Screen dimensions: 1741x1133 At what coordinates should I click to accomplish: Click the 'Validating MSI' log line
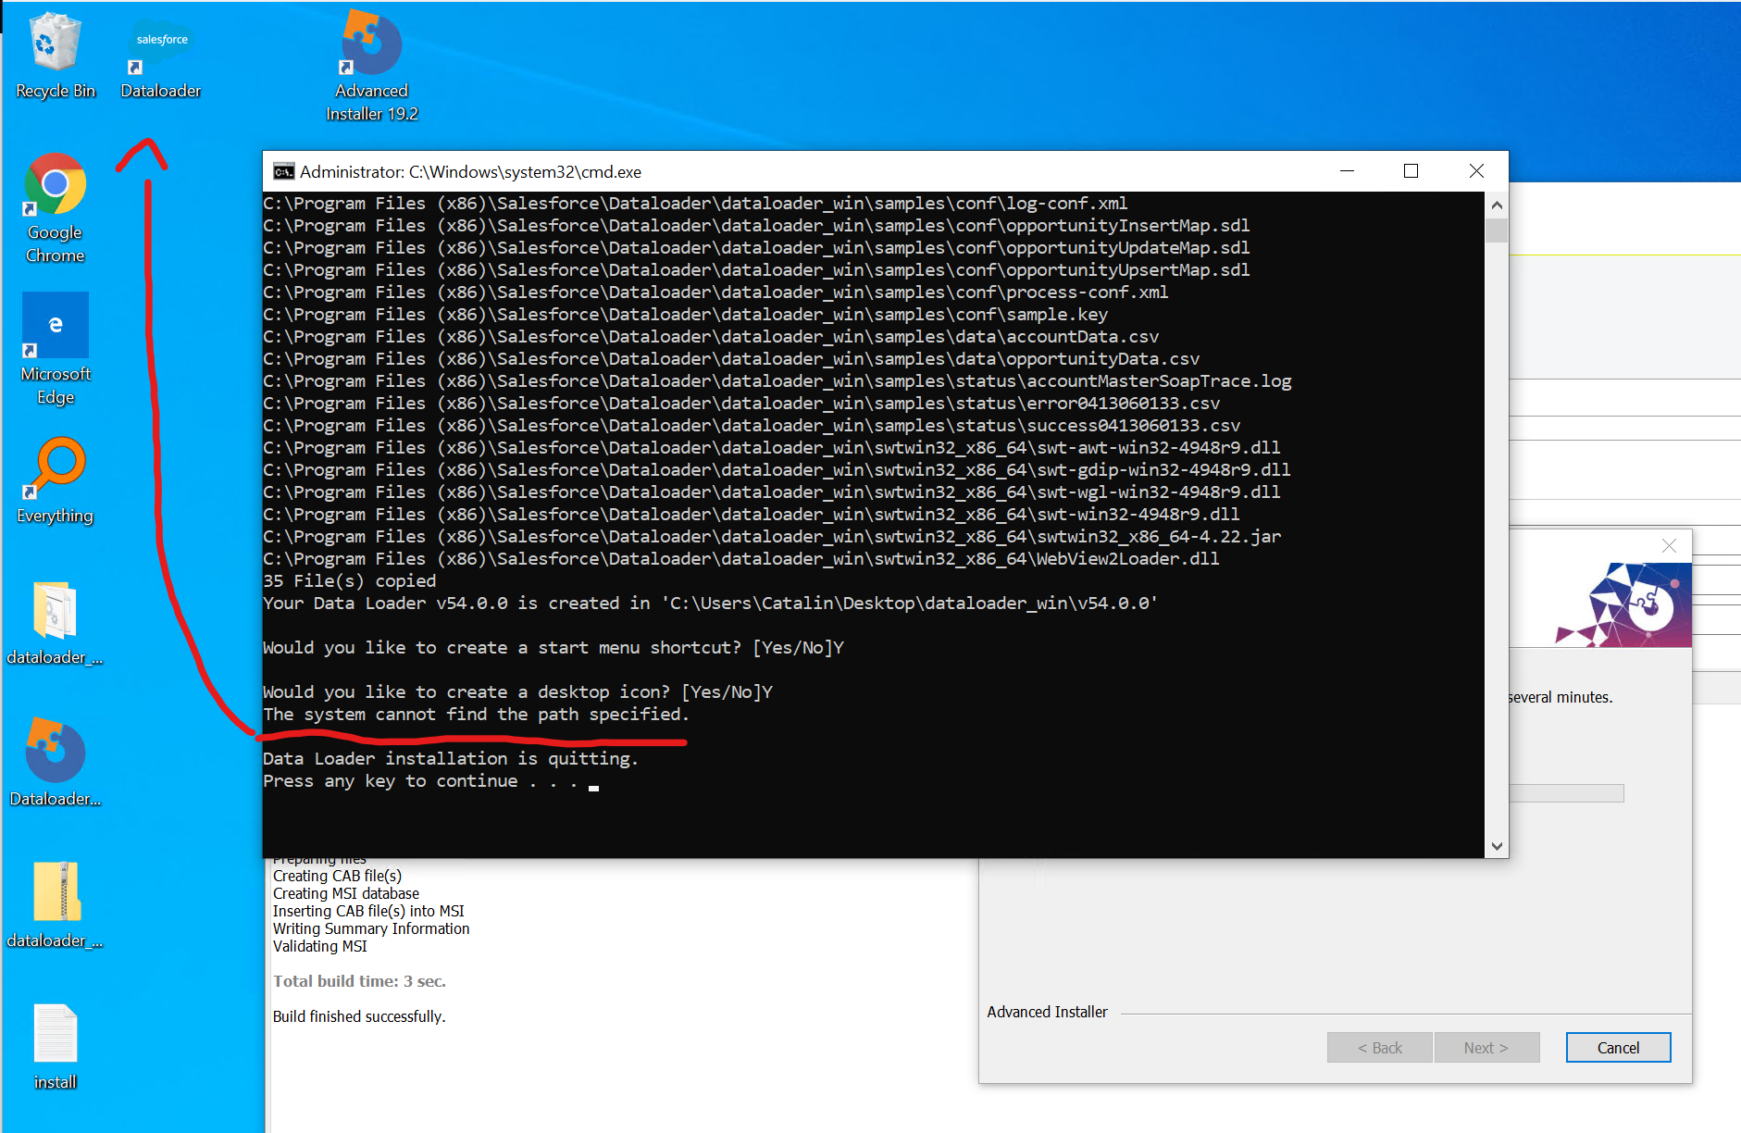(320, 946)
